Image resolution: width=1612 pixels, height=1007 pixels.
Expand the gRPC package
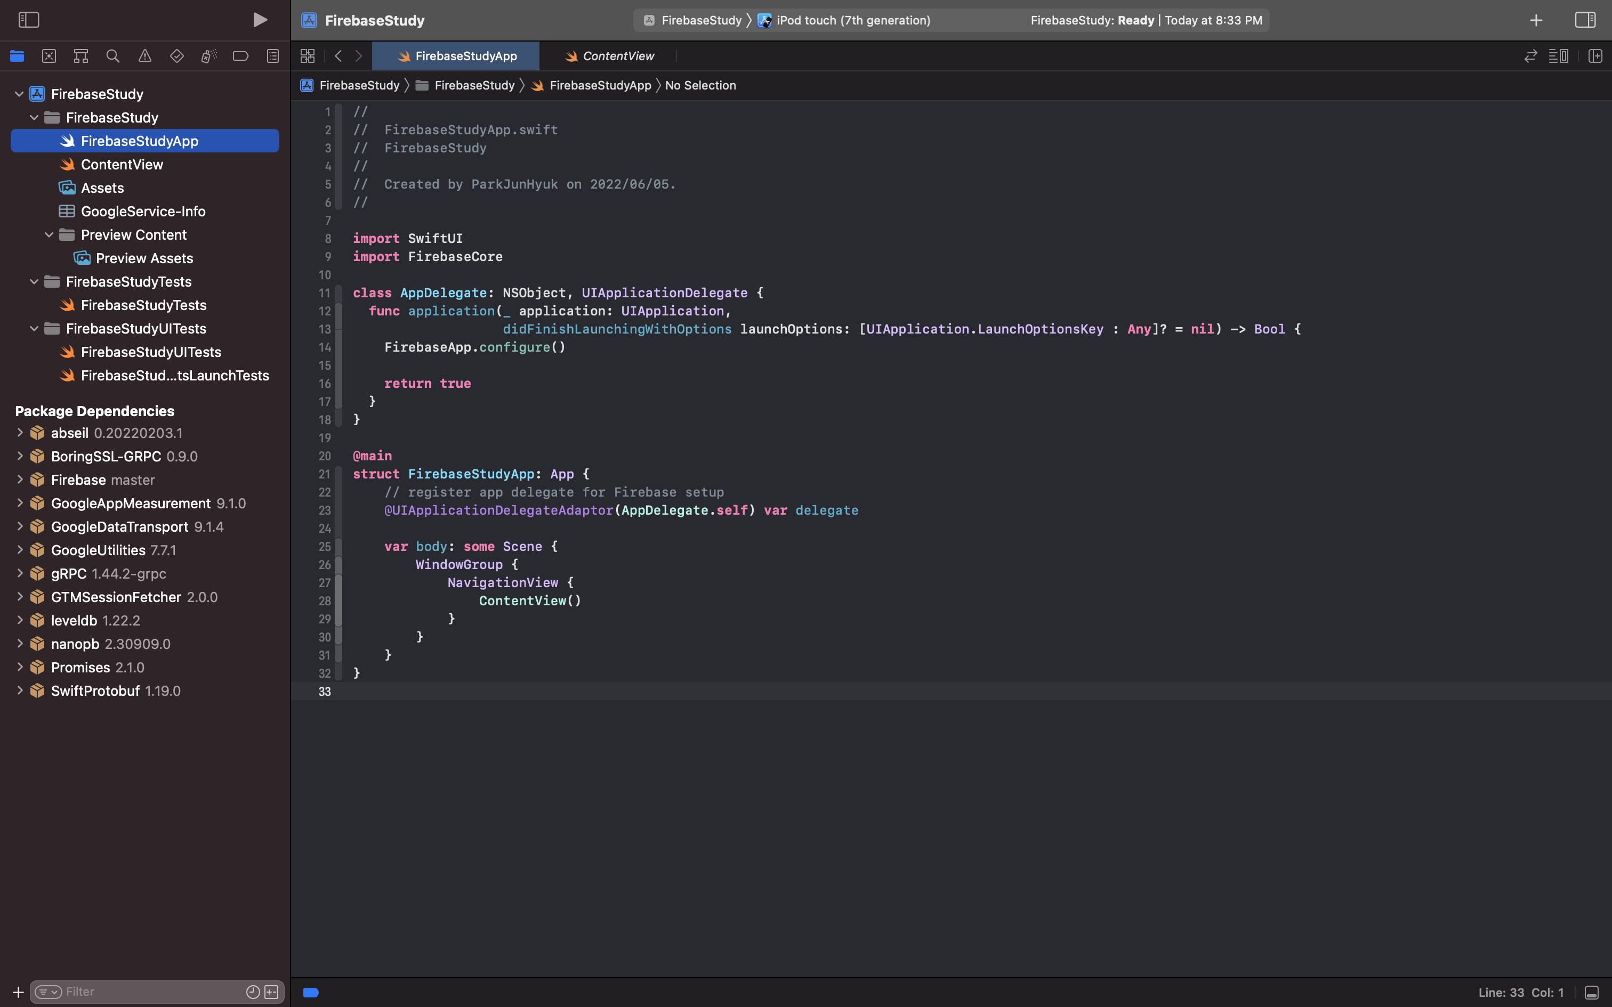(19, 573)
